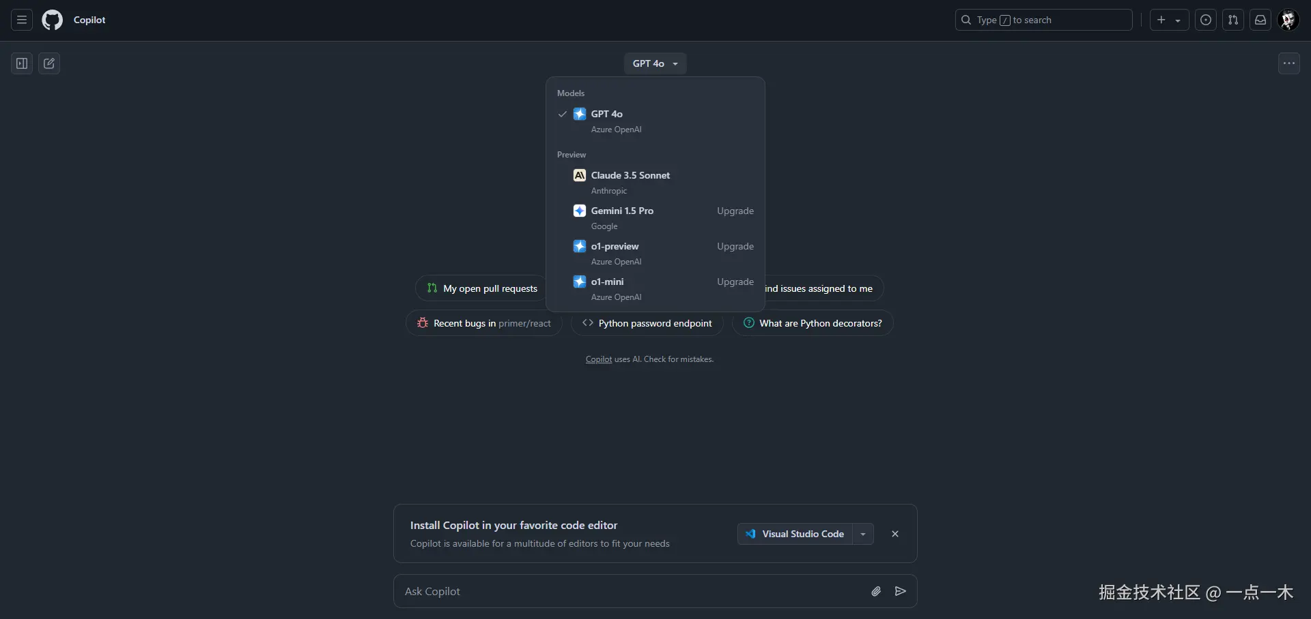
Task: Click the bug icon on Recent bugs chip
Action: [423, 323]
